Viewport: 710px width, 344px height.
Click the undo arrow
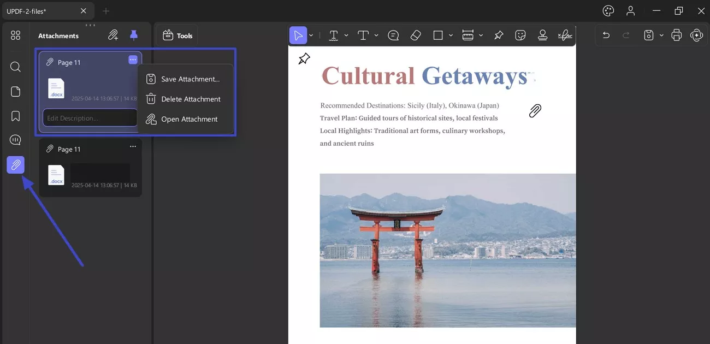pos(606,35)
